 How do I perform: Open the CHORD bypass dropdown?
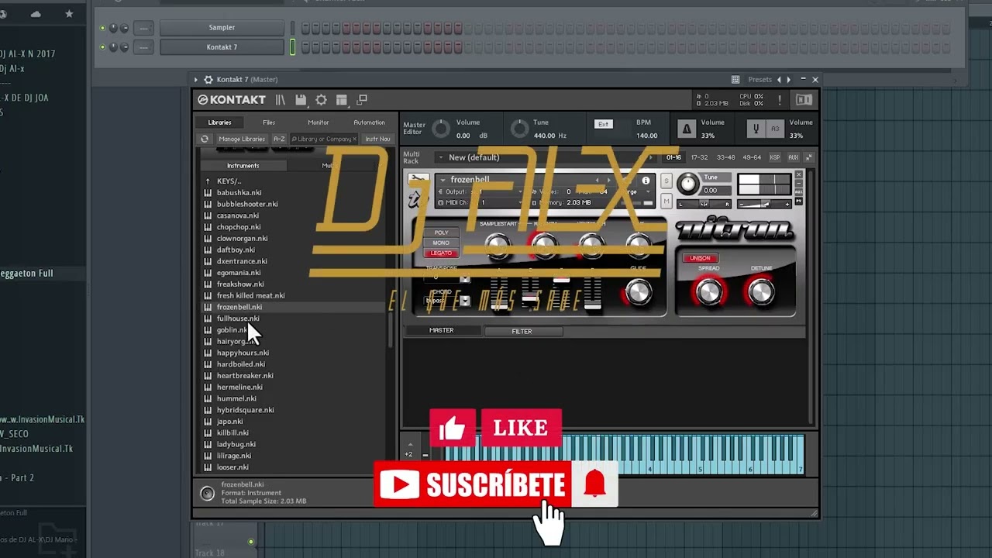pyautogui.click(x=464, y=301)
